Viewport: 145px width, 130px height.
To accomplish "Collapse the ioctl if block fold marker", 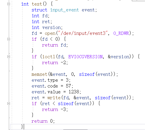I will tap(8, 57).
